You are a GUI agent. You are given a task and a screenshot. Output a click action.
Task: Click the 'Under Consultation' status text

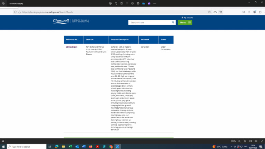point(166,48)
